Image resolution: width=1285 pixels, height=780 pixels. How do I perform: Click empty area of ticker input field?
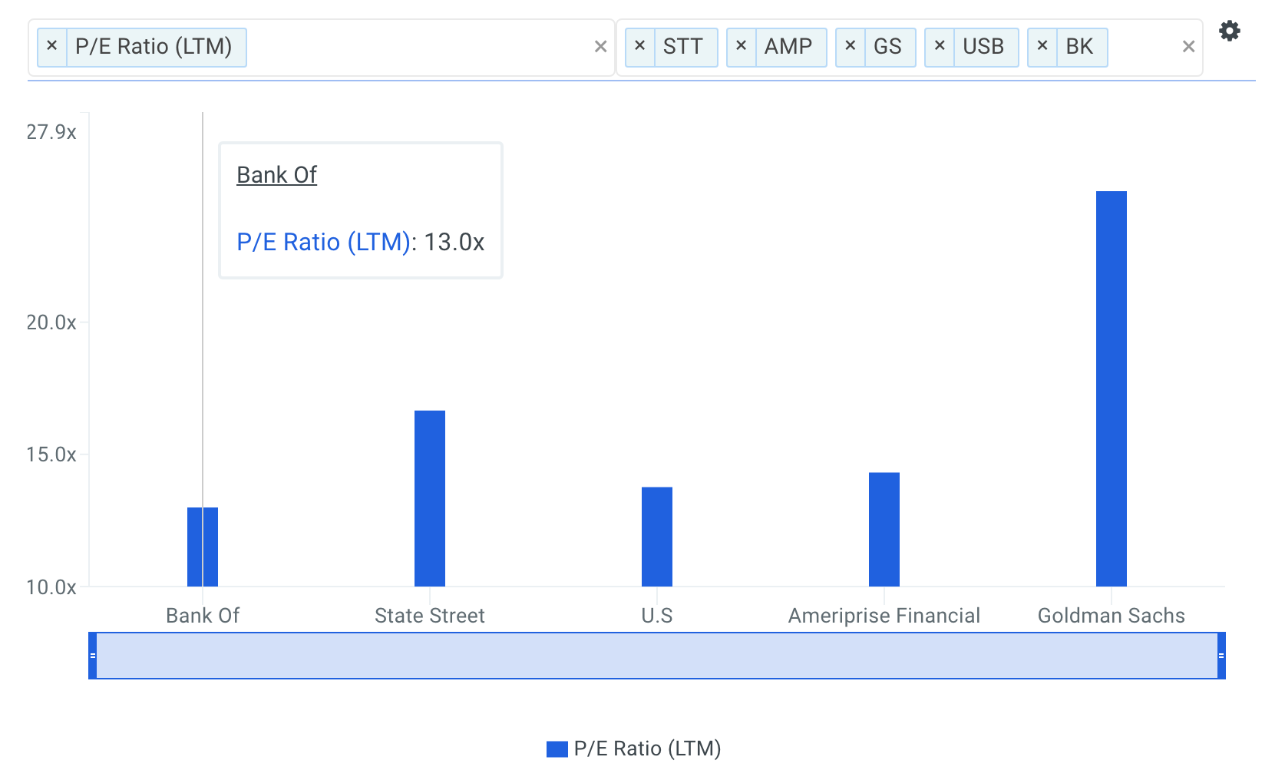click(1143, 47)
